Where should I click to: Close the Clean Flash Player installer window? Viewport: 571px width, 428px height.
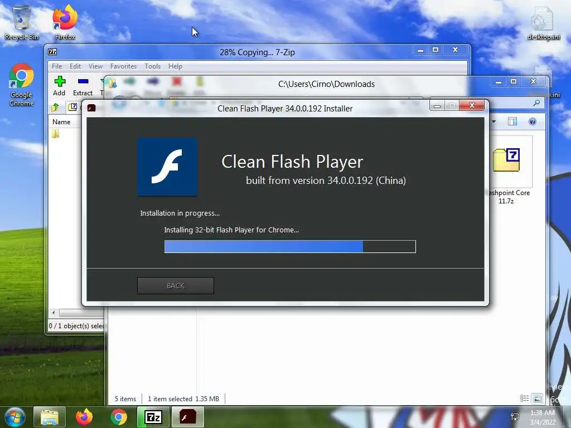pos(472,105)
